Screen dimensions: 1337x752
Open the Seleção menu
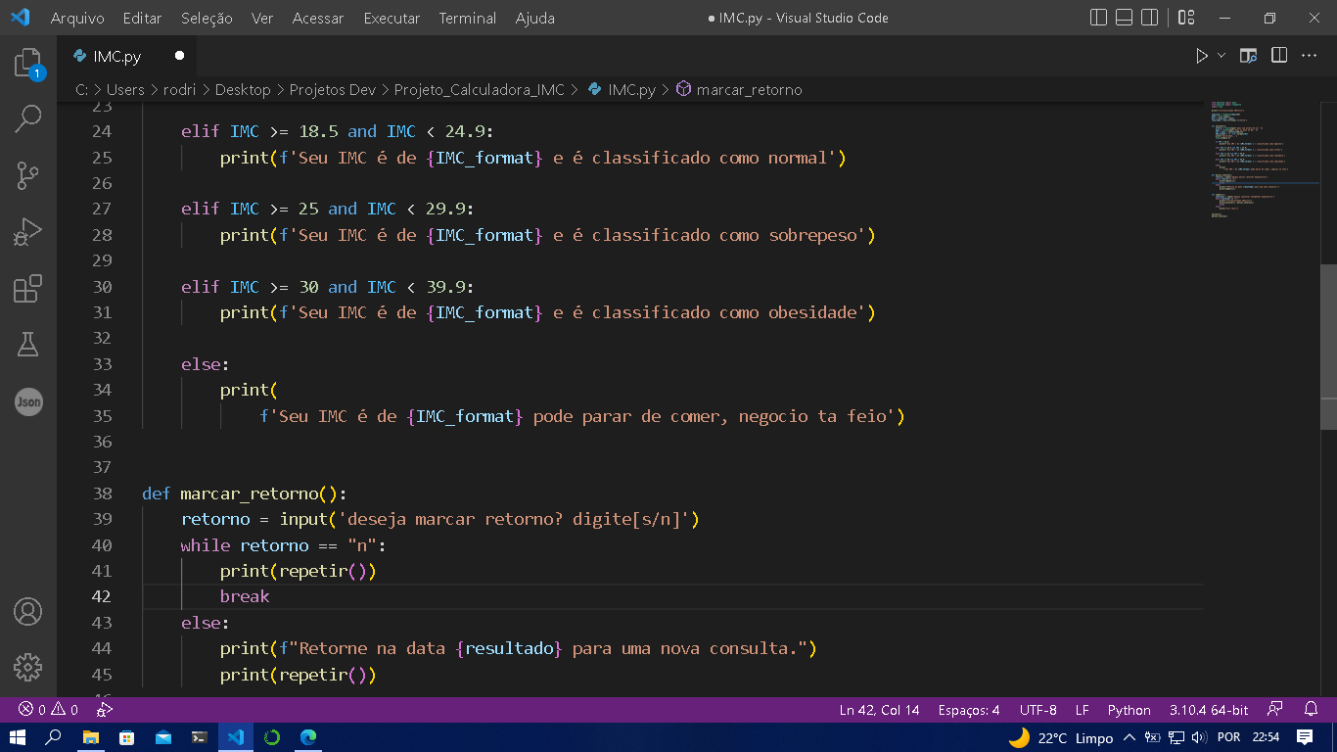tap(207, 18)
